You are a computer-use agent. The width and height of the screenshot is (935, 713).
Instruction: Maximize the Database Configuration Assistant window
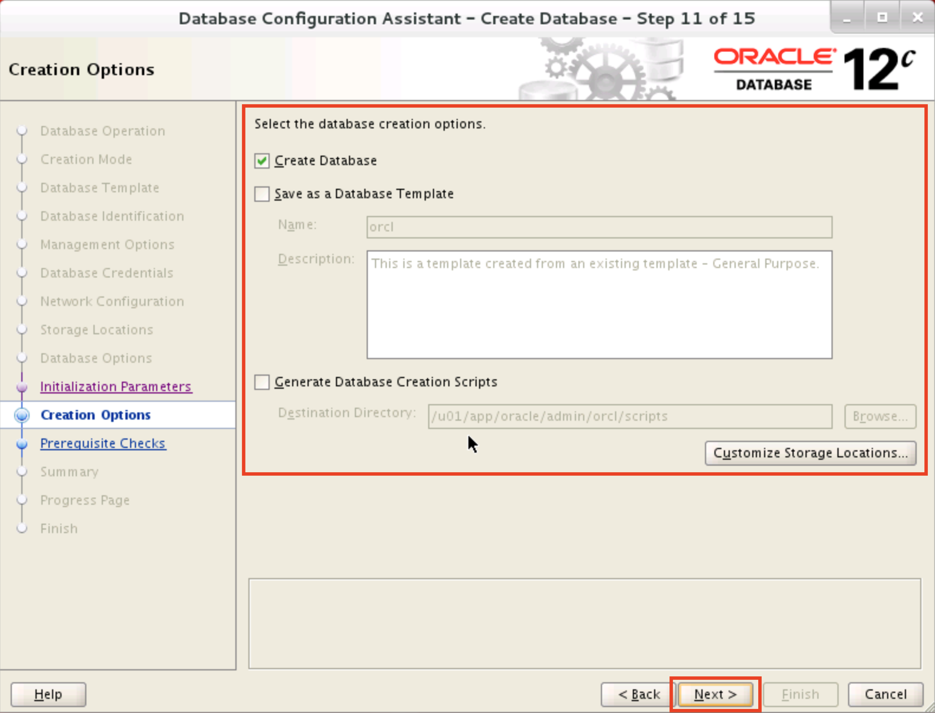(882, 18)
